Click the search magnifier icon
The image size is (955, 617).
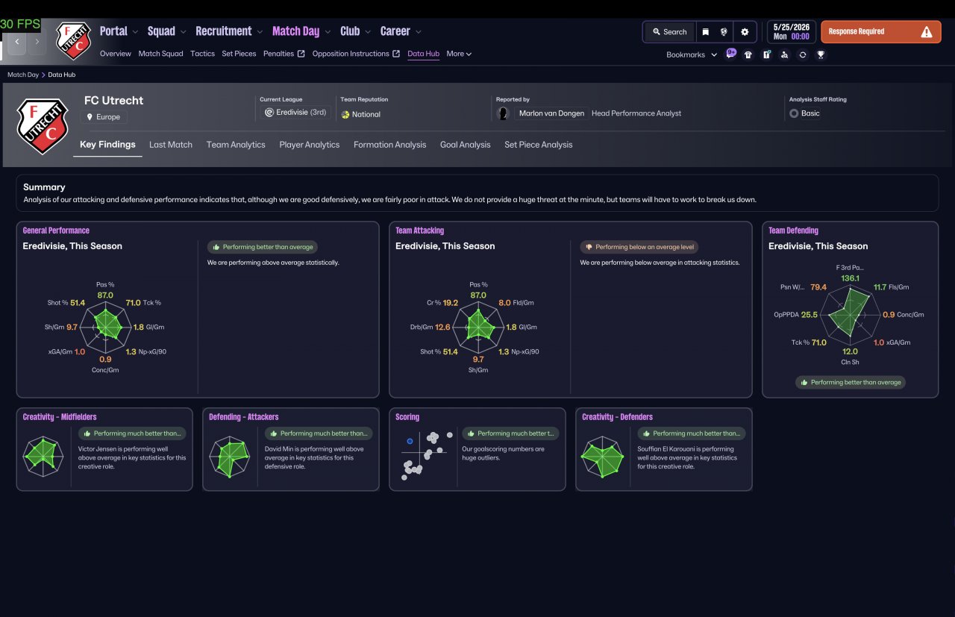(x=657, y=32)
